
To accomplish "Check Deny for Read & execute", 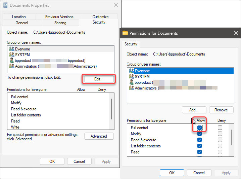I will pyautogui.click(x=220, y=140).
